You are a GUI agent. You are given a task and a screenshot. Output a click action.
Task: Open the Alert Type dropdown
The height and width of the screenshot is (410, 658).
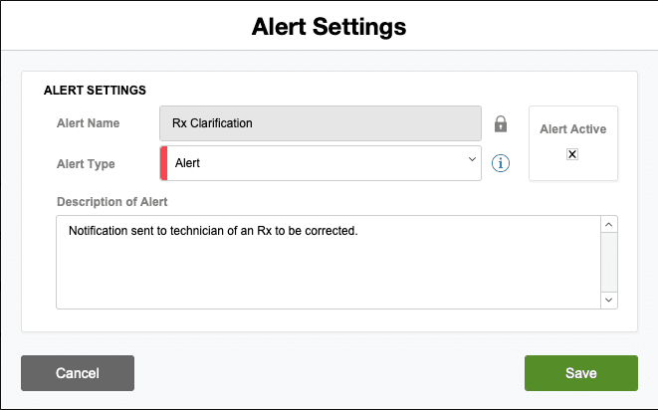[321, 163]
